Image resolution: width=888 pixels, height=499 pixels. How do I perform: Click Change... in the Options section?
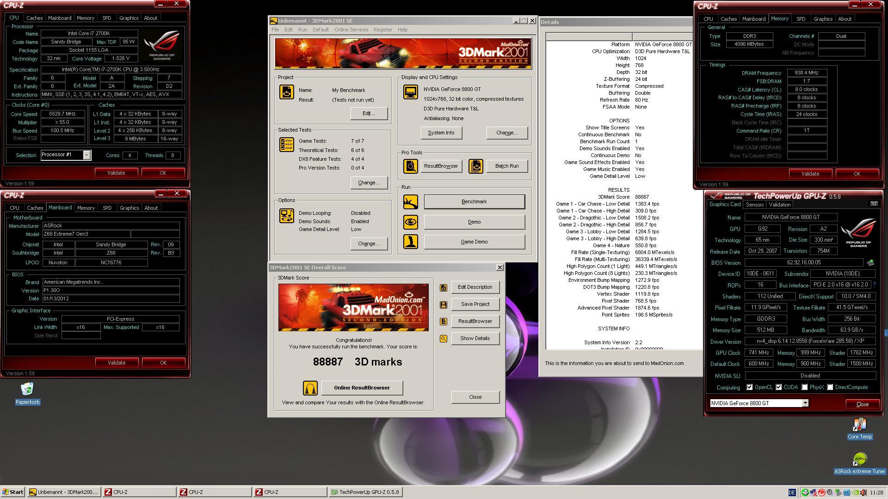[x=369, y=244]
